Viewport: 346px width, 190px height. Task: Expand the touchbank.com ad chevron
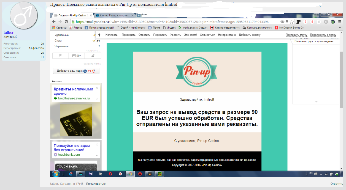(x=97, y=155)
